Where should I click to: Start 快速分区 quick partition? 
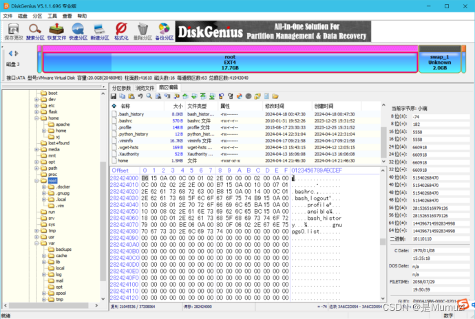coord(78,32)
